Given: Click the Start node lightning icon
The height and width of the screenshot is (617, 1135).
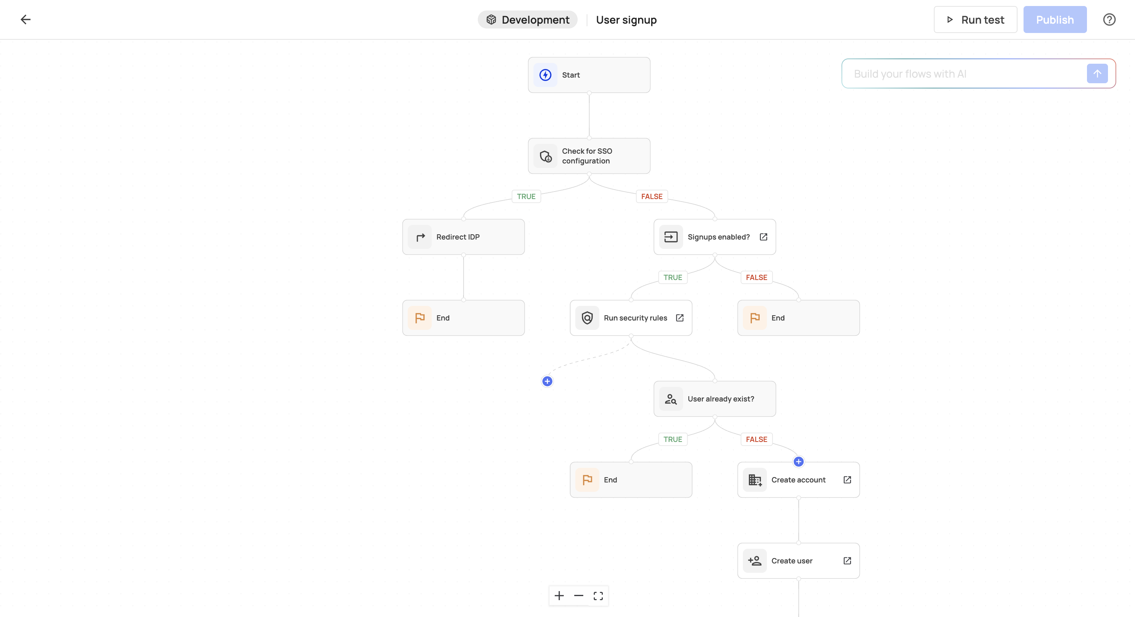Looking at the screenshot, I should coord(545,75).
